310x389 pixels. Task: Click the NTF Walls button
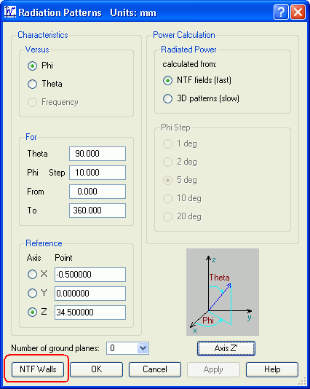point(38,369)
